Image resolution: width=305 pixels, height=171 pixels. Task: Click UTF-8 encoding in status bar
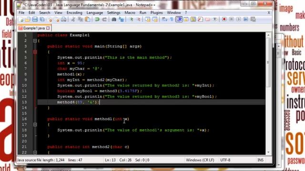225,160
